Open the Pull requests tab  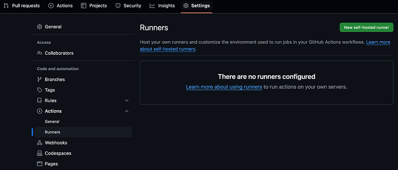[x=22, y=5]
